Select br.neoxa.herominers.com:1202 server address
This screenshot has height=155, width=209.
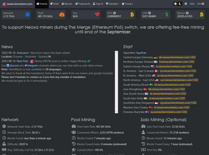click(172, 85)
